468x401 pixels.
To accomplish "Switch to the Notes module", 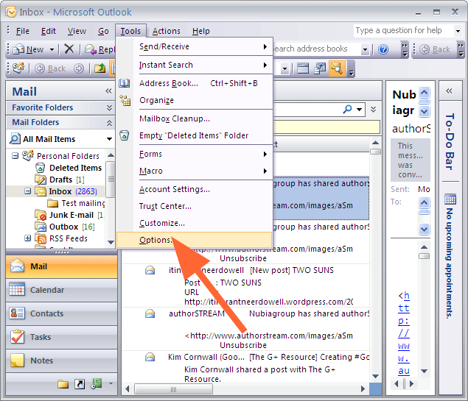I will (x=61, y=361).
